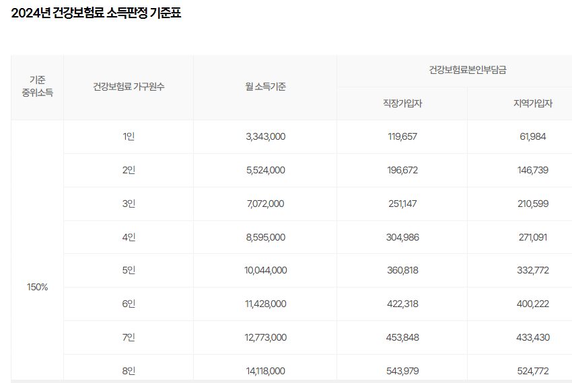Viewport: 572px width, 383px height.
Task: Click the 3,343,000 monthly income value
Action: (x=265, y=136)
